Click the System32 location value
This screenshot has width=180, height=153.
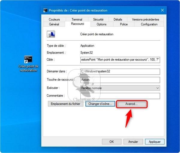click(x=86, y=53)
